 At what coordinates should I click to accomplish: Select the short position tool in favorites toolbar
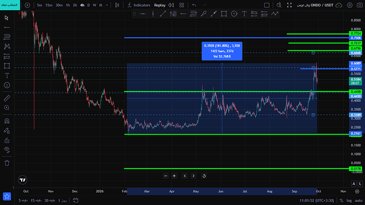[x=264, y=14]
